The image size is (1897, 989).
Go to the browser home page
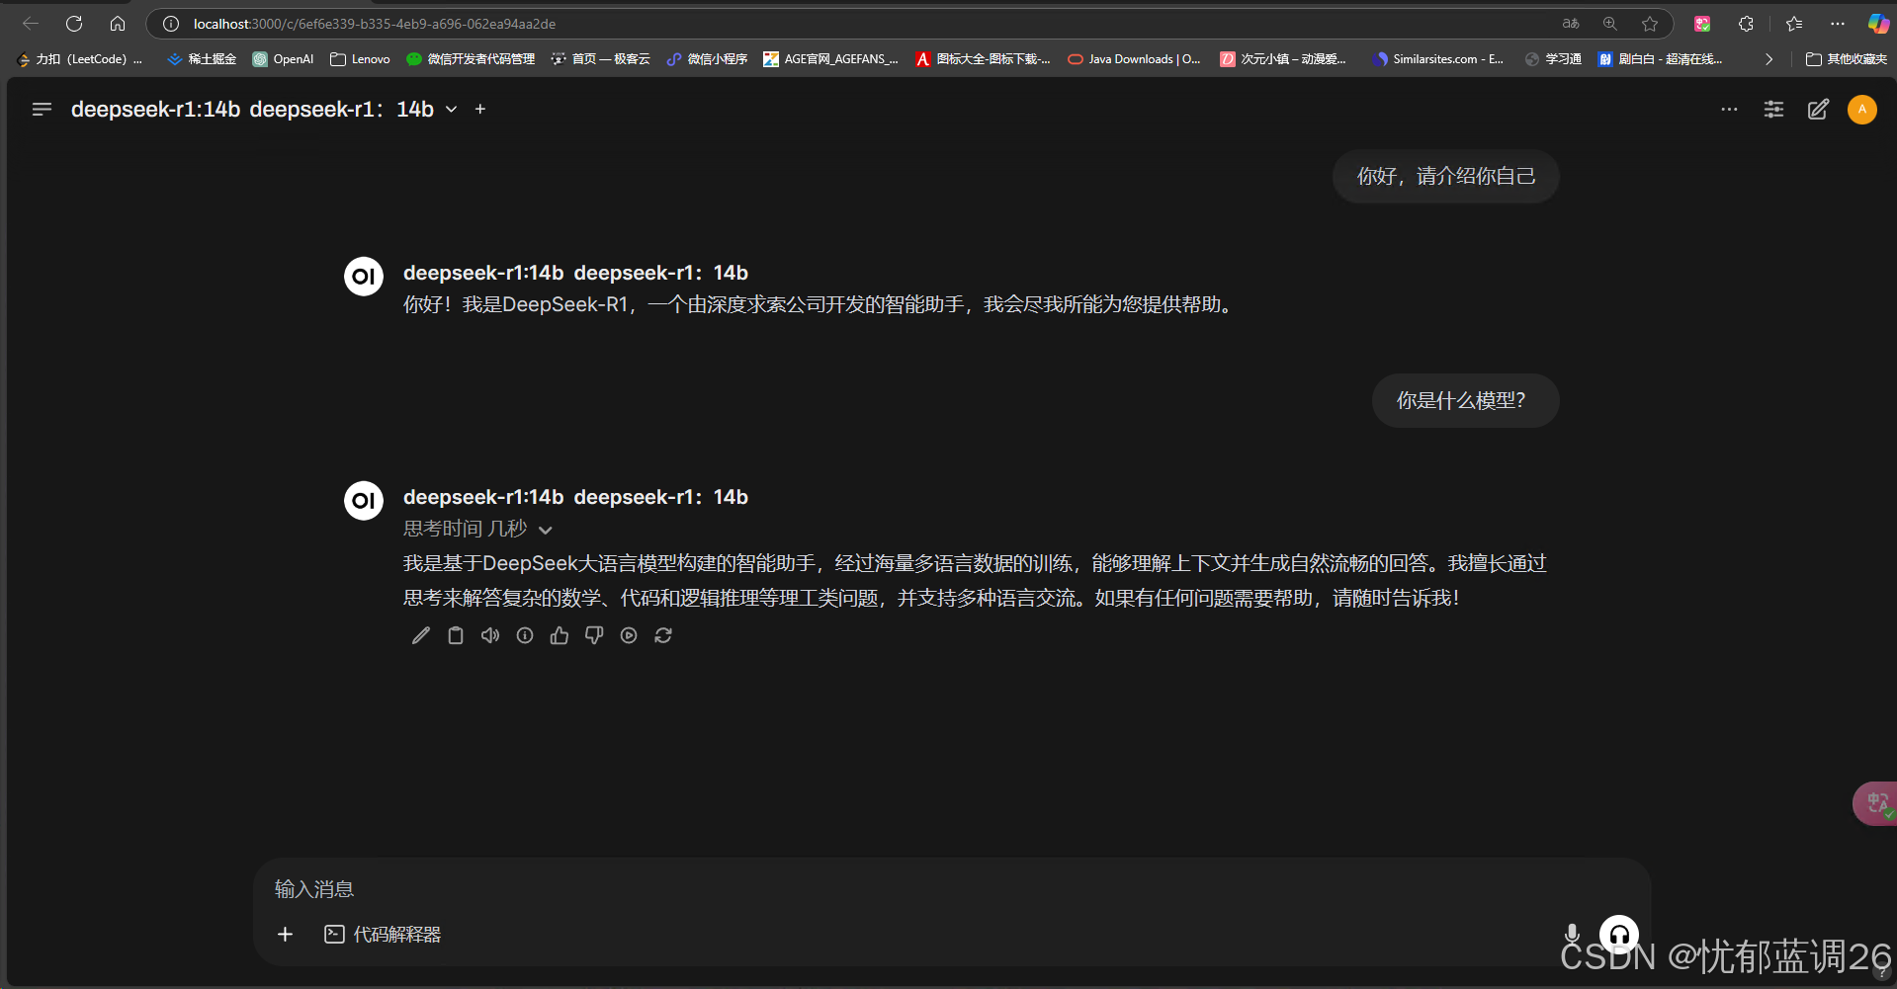[x=118, y=24]
